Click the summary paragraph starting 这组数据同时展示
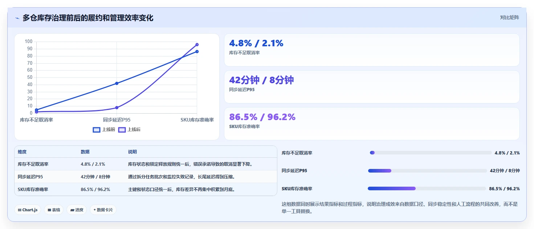 click(400, 208)
